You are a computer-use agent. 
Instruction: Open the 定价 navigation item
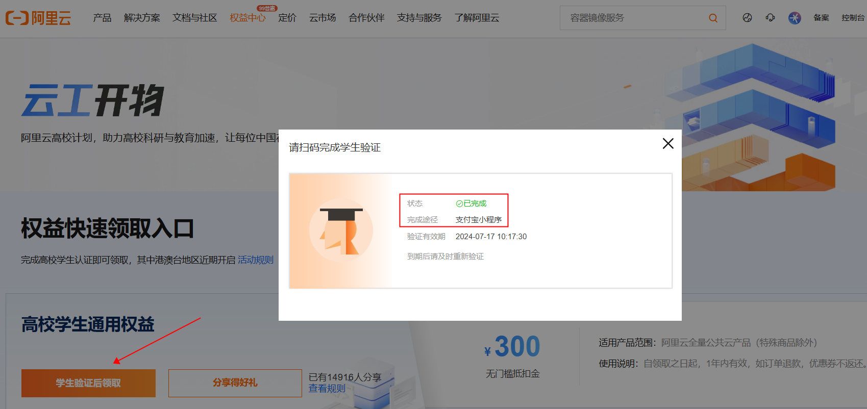pos(287,18)
